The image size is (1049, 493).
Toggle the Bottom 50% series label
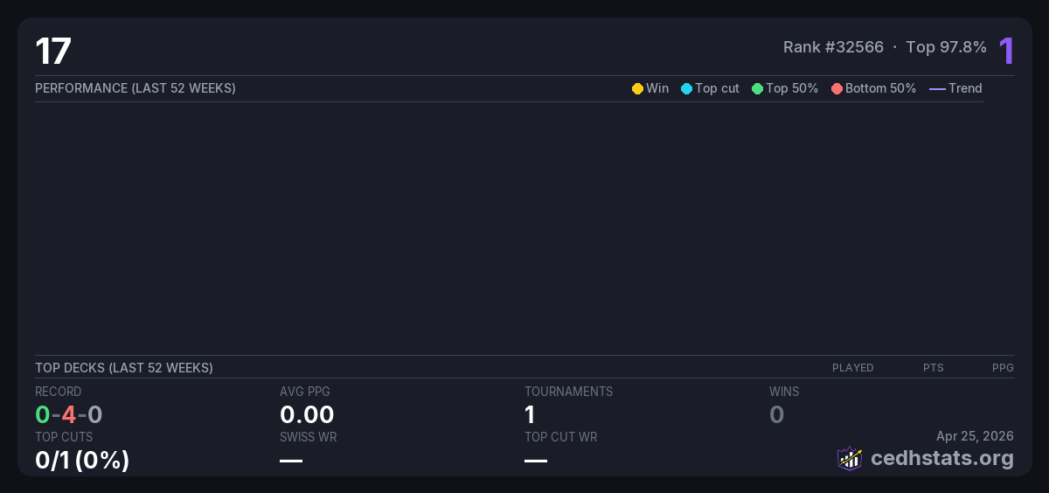click(880, 88)
